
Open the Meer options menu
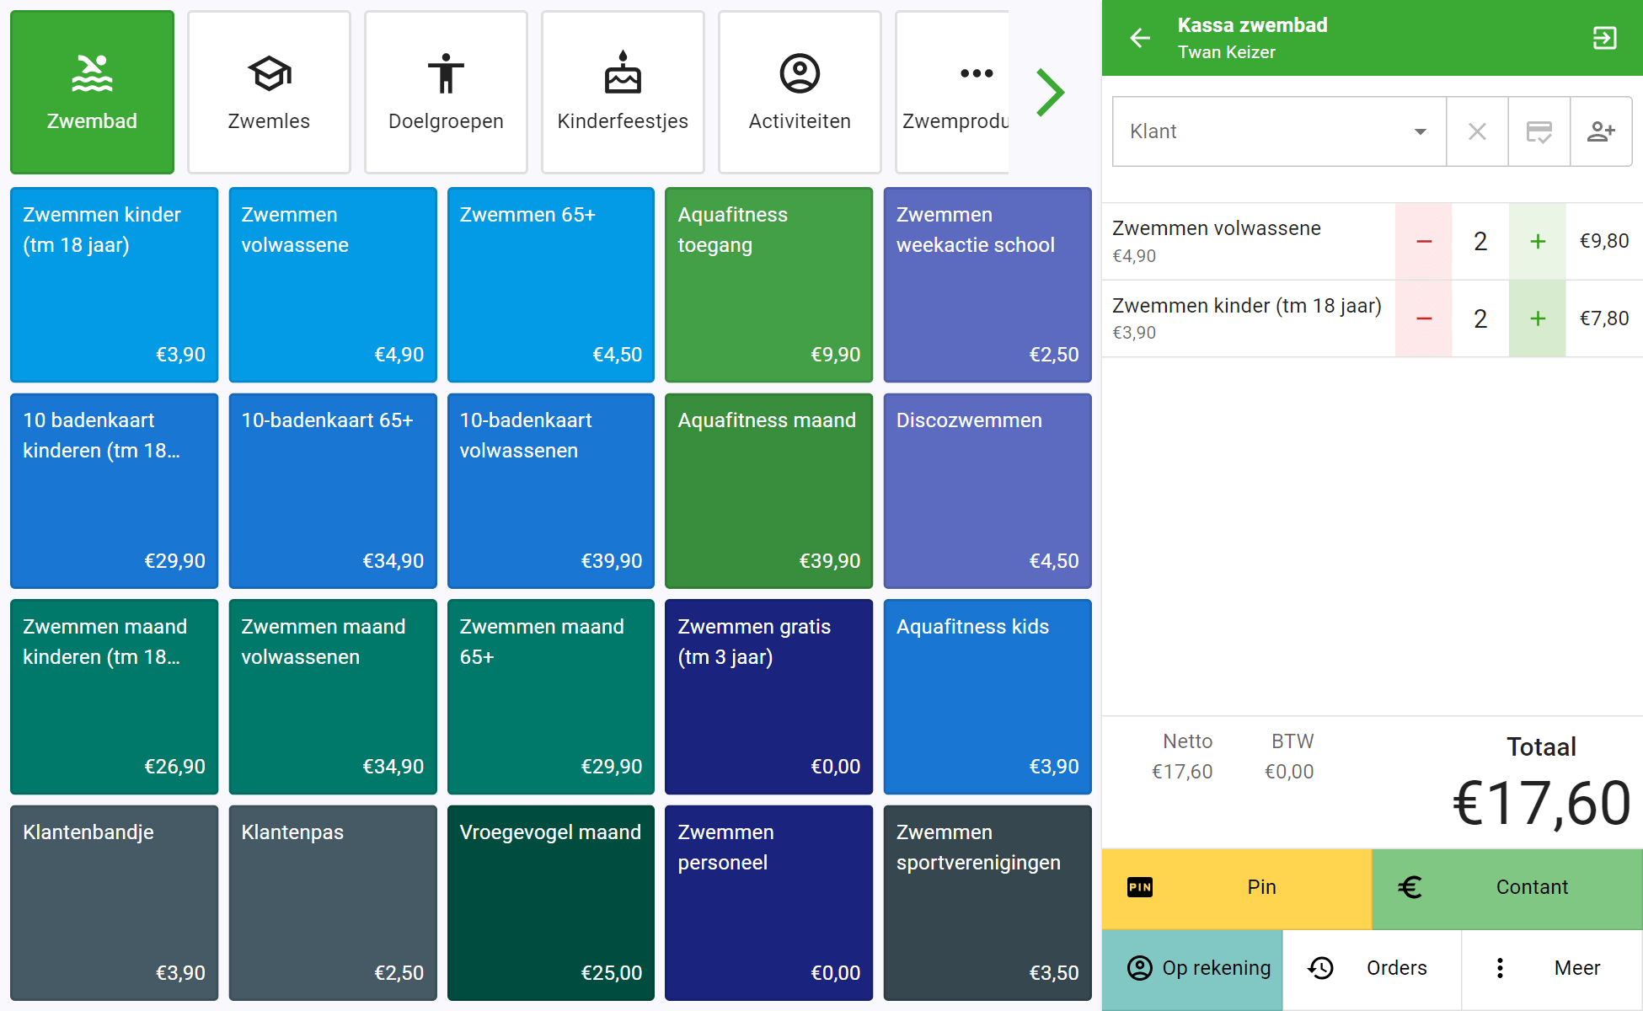point(1552,968)
